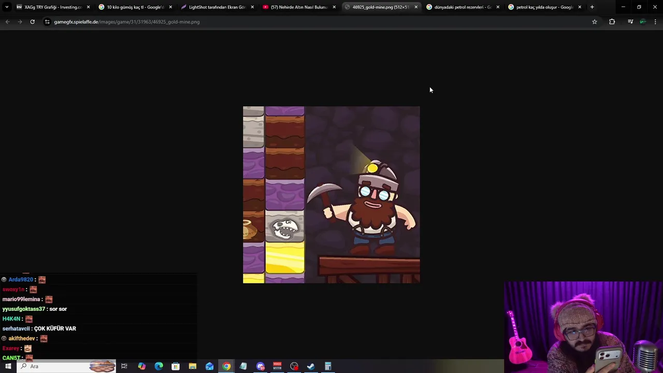Select the 'dünyadaki petrol rezervleri' Google tab
The height and width of the screenshot is (373, 663).
[463, 7]
